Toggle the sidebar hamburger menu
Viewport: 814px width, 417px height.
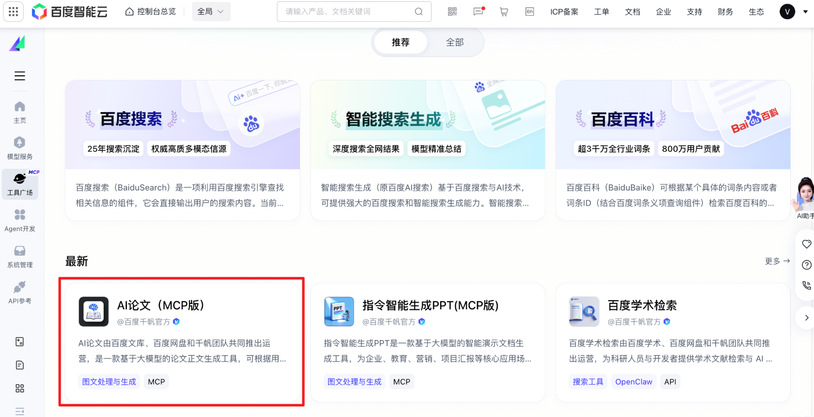[20, 76]
